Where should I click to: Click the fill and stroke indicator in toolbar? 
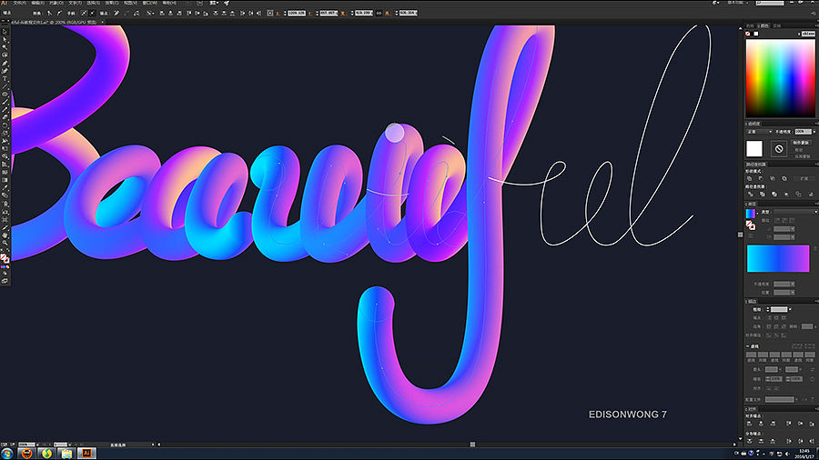click(5, 258)
